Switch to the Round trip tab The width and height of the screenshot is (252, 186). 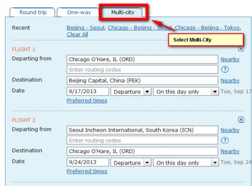coord(33,12)
